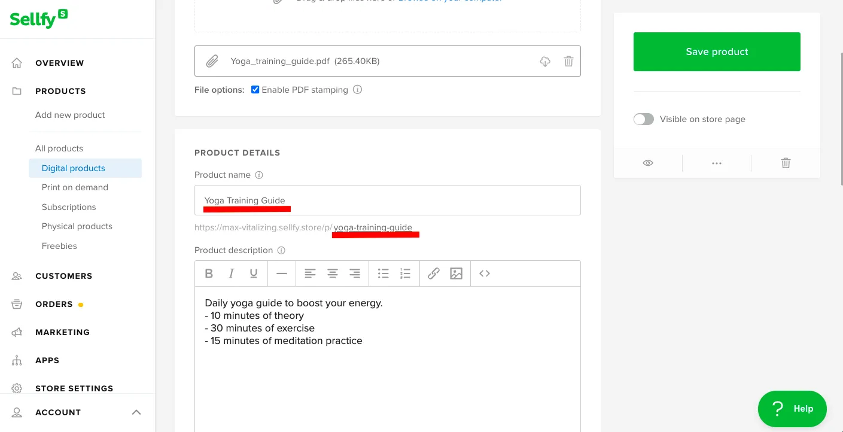Click the Product name input field
The width and height of the screenshot is (843, 432).
[x=387, y=200]
